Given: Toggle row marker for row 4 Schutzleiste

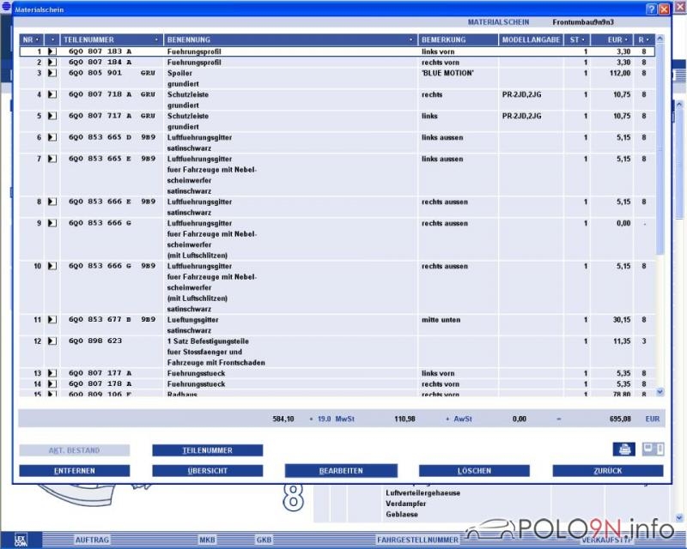Looking at the screenshot, I should [52, 94].
